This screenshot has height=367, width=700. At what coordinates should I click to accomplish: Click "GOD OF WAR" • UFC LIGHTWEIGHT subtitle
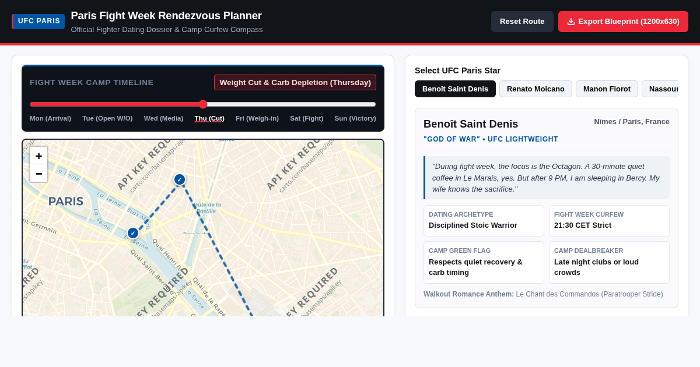click(491, 139)
